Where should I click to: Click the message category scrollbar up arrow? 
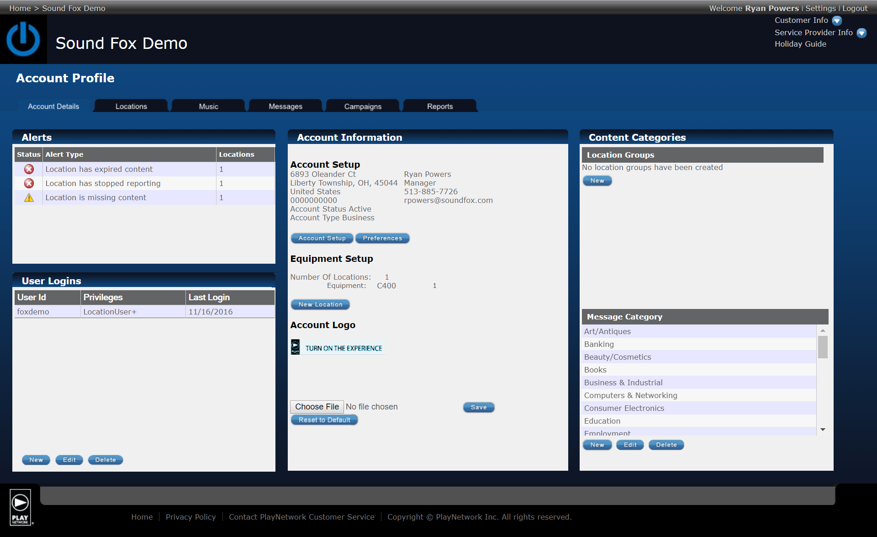coord(823,330)
